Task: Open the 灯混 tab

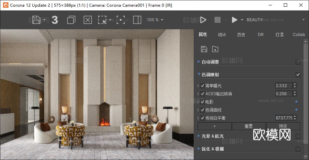Action: click(x=279, y=35)
